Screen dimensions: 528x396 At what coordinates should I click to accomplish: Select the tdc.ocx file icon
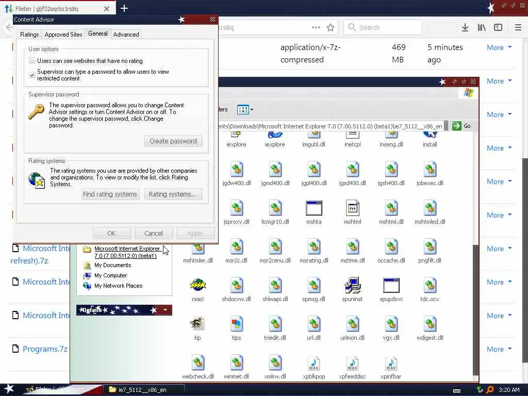pos(430,286)
